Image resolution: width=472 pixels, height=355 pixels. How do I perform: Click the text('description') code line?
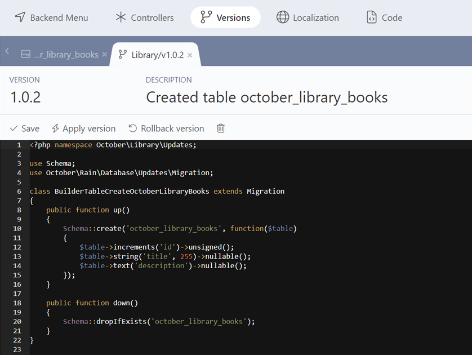tap(163, 266)
